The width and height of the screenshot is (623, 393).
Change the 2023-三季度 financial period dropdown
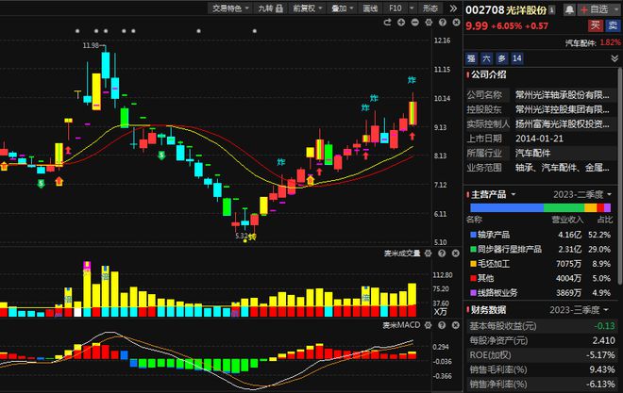coord(579,310)
